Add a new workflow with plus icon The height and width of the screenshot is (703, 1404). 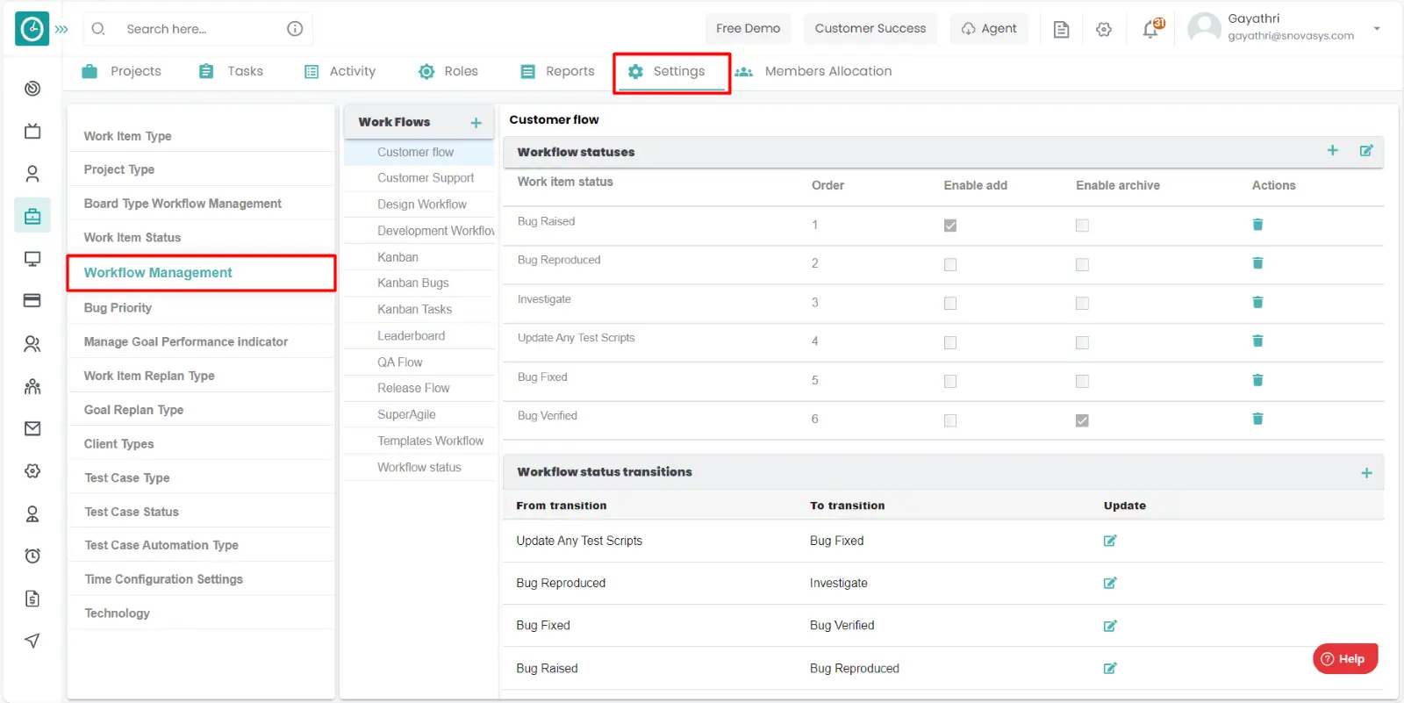476,123
